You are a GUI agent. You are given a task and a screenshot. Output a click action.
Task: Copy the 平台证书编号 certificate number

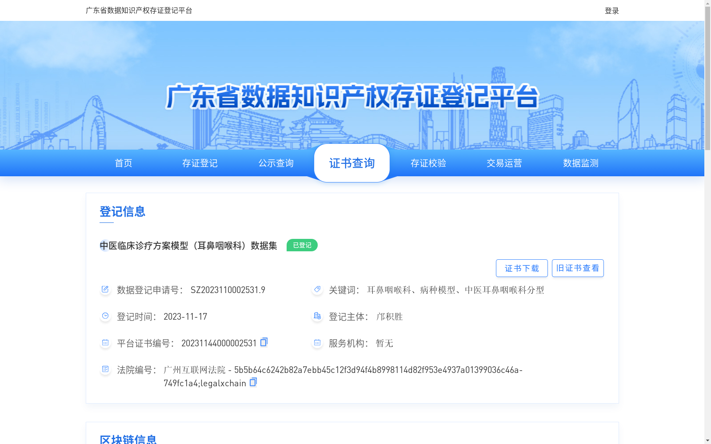264,342
